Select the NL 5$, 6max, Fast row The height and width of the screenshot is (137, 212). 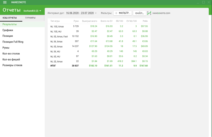click(x=99, y=36)
